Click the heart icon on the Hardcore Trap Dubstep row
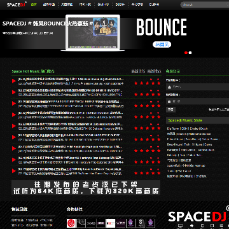This screenshot has height=229, width=229. click(151, 158)
